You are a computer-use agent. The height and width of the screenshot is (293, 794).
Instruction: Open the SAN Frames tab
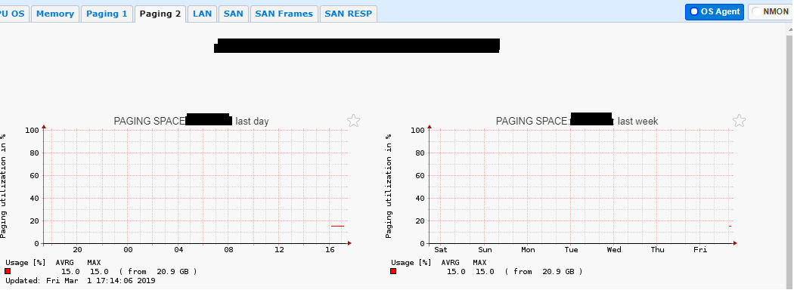[x=284, y=14]
